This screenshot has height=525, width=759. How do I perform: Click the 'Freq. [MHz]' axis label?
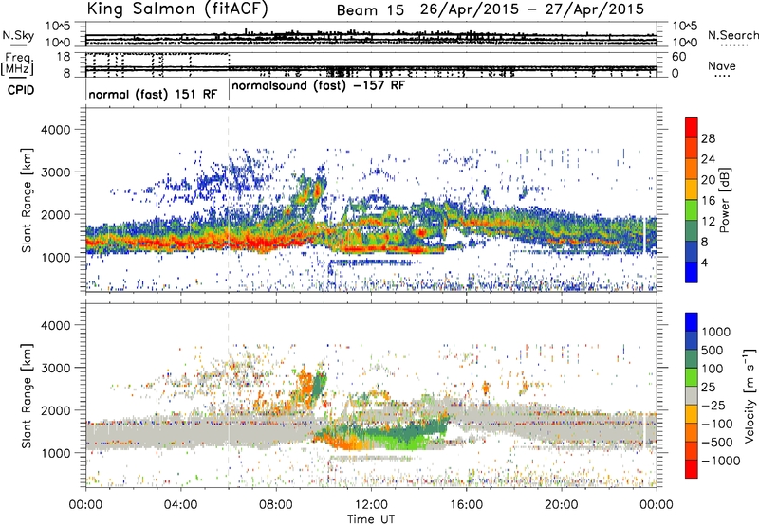tap(18, 63)
